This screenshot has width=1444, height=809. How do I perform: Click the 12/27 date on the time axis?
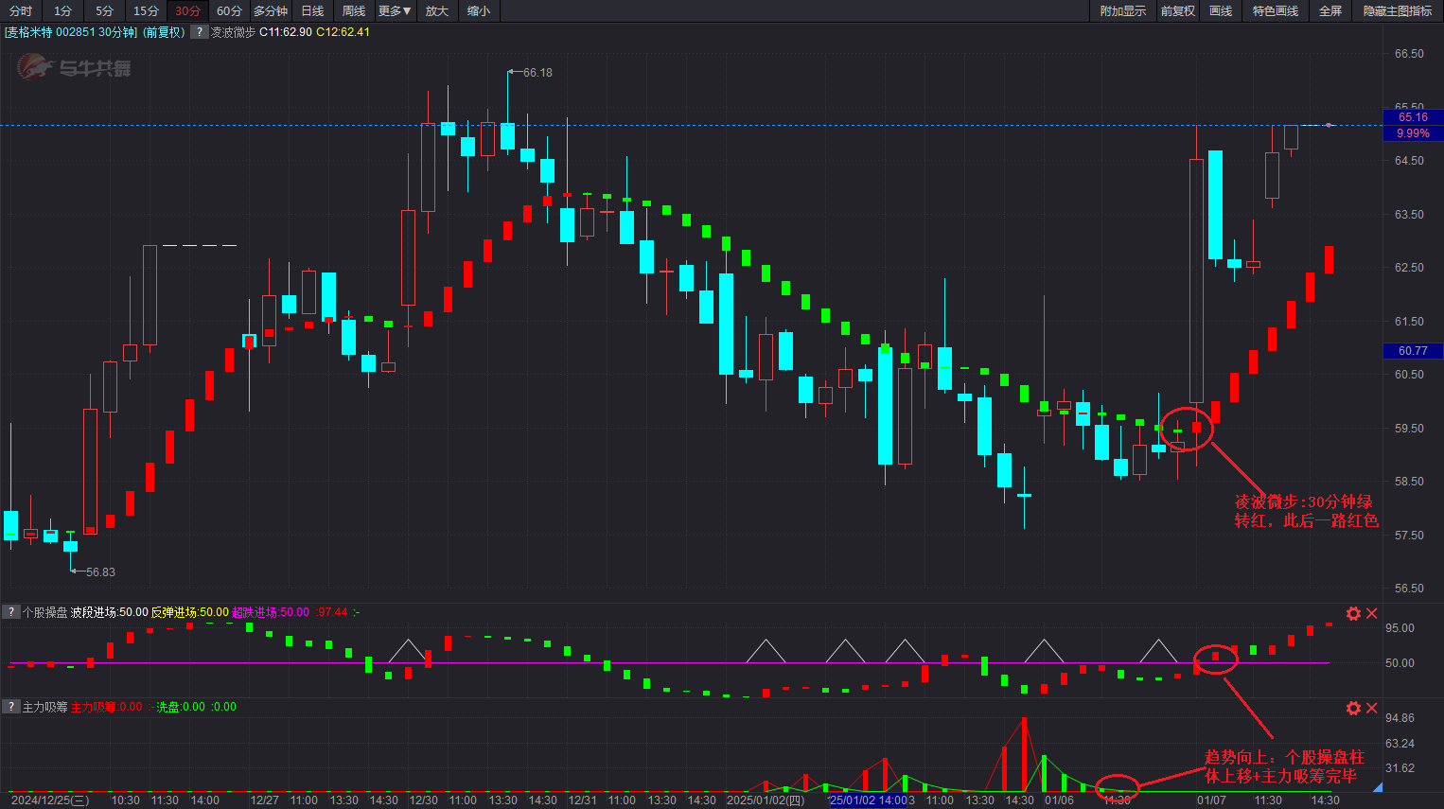[x=264, y=800]
